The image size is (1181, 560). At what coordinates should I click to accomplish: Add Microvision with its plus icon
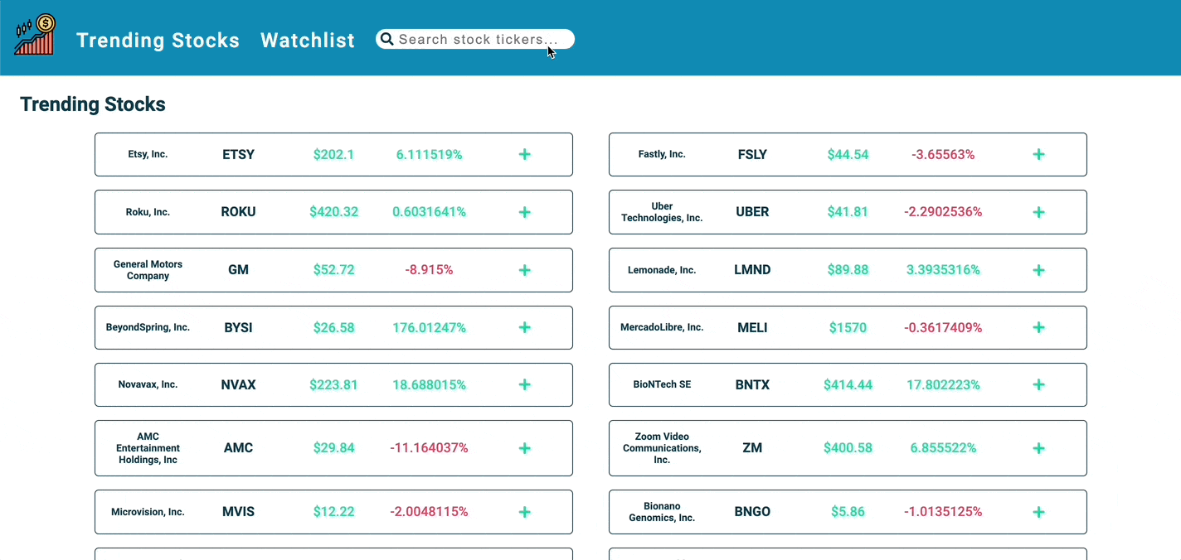tap(524, 512)
